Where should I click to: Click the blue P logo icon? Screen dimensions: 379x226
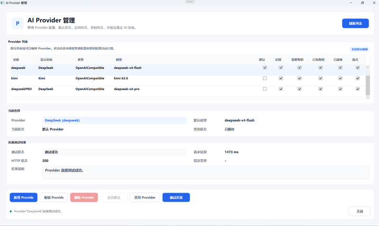click(x=18, y=23)
